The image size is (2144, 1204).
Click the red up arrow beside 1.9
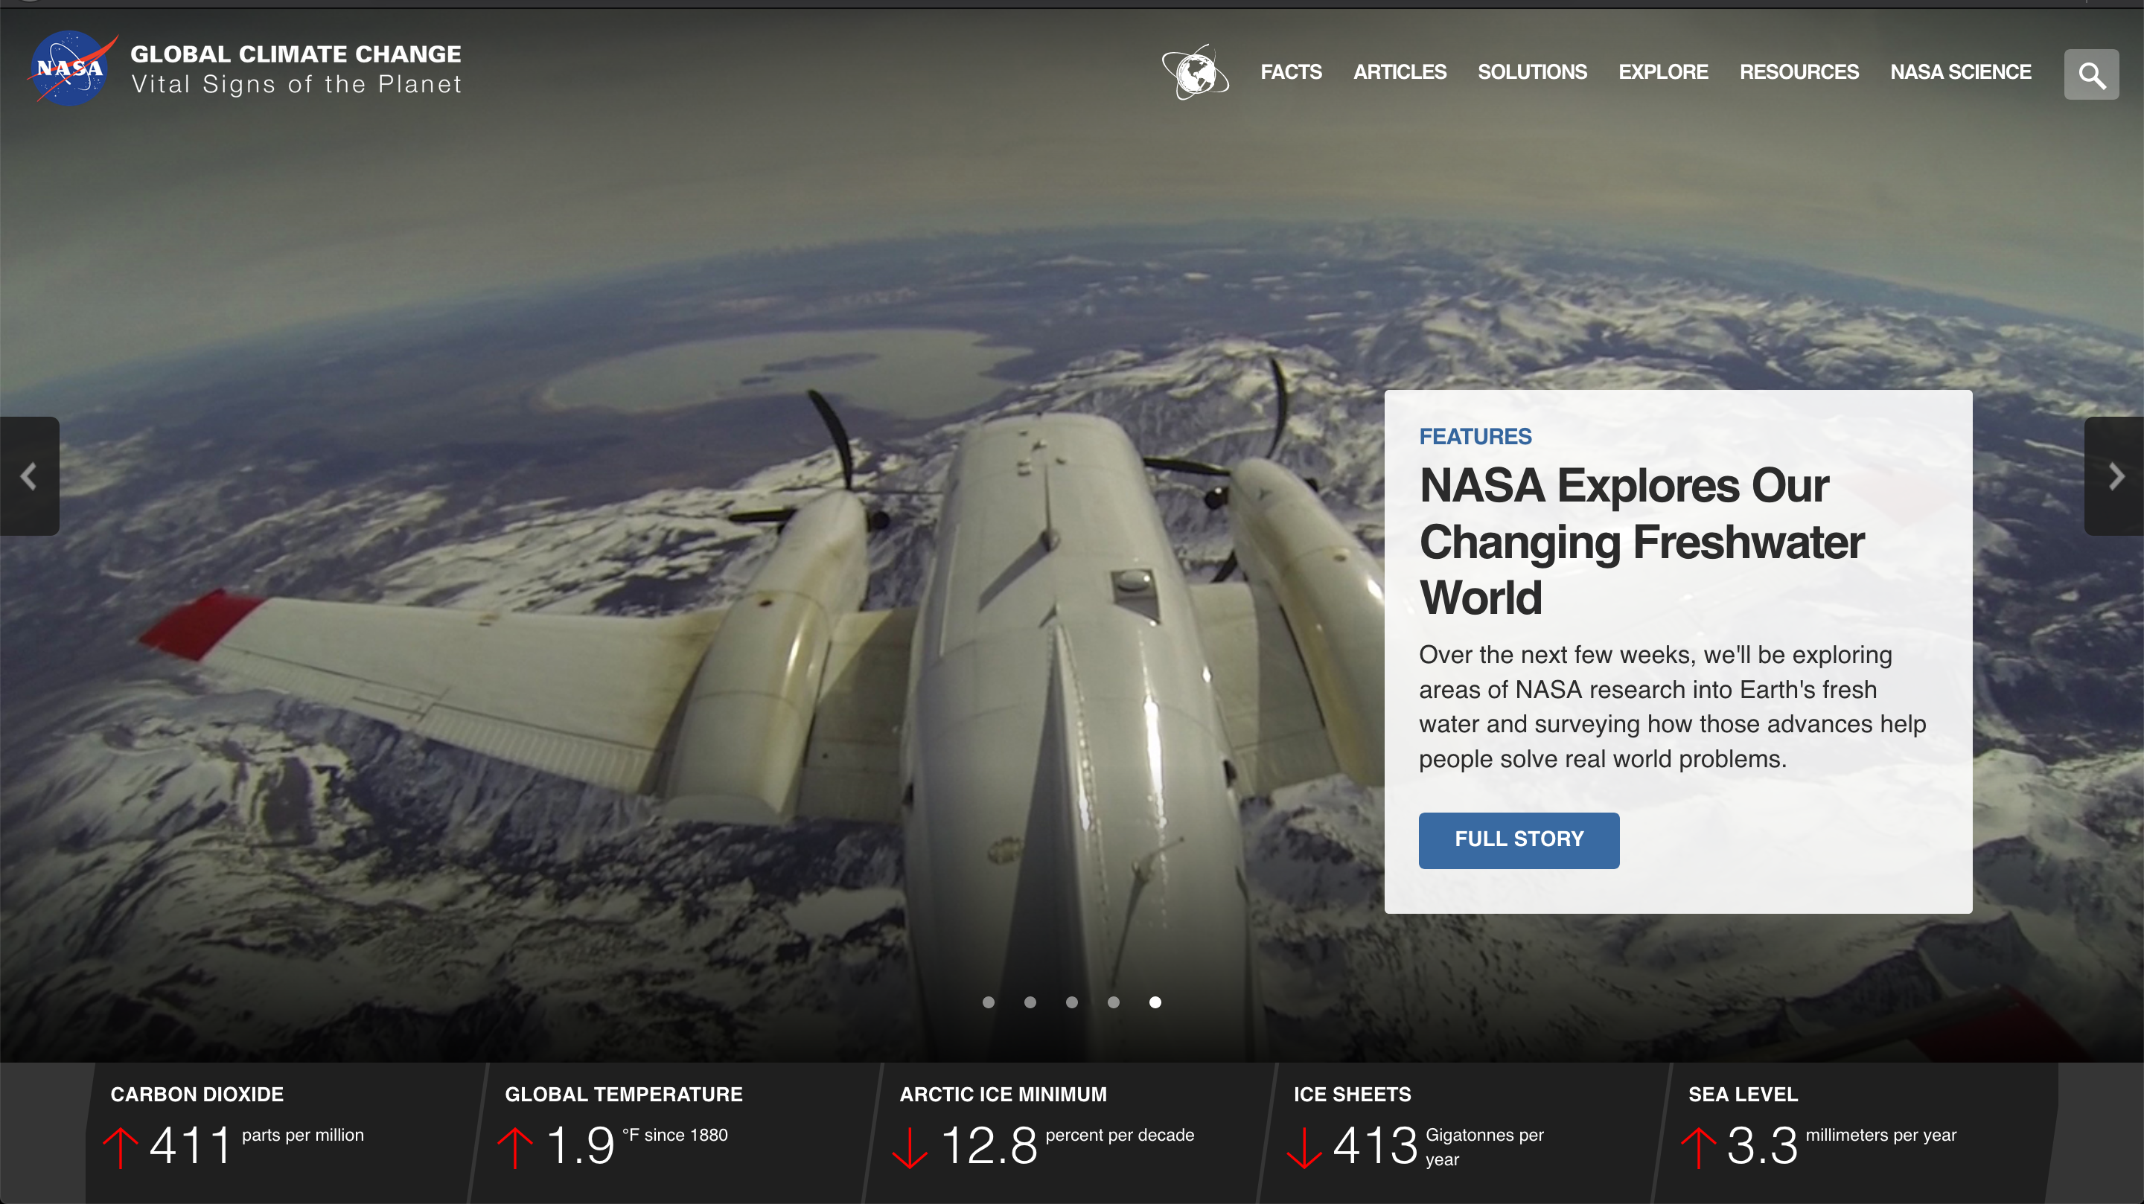point(515,1147)
